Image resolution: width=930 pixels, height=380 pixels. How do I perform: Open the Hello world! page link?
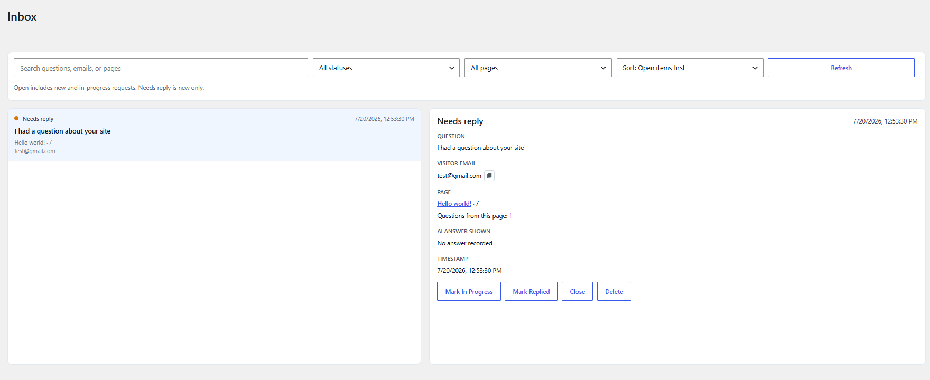coord(454,204)
